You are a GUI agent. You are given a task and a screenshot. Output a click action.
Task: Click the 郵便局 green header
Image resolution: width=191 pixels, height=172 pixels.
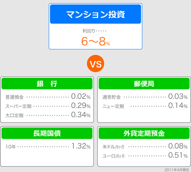[144, 84]
